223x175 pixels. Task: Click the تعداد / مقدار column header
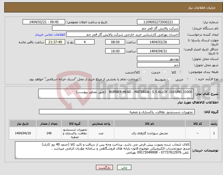(x=49, y=124)
